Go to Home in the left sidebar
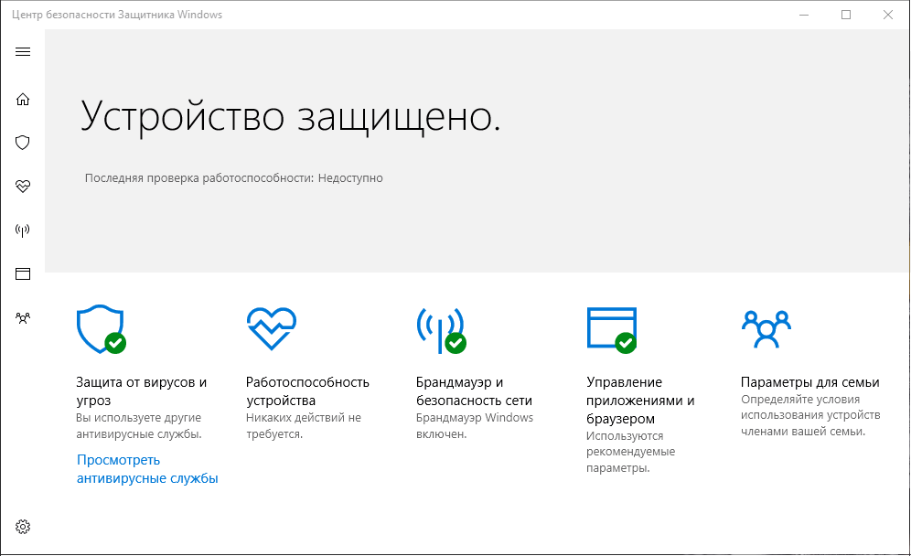The image size is (911, 556). (x=23, y=99)
